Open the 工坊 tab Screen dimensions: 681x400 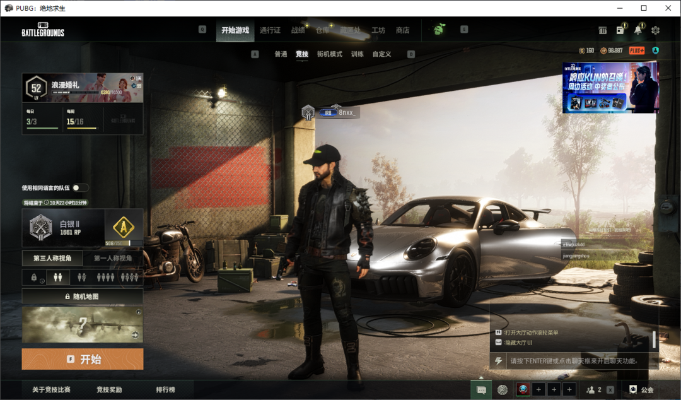(378, 30)
